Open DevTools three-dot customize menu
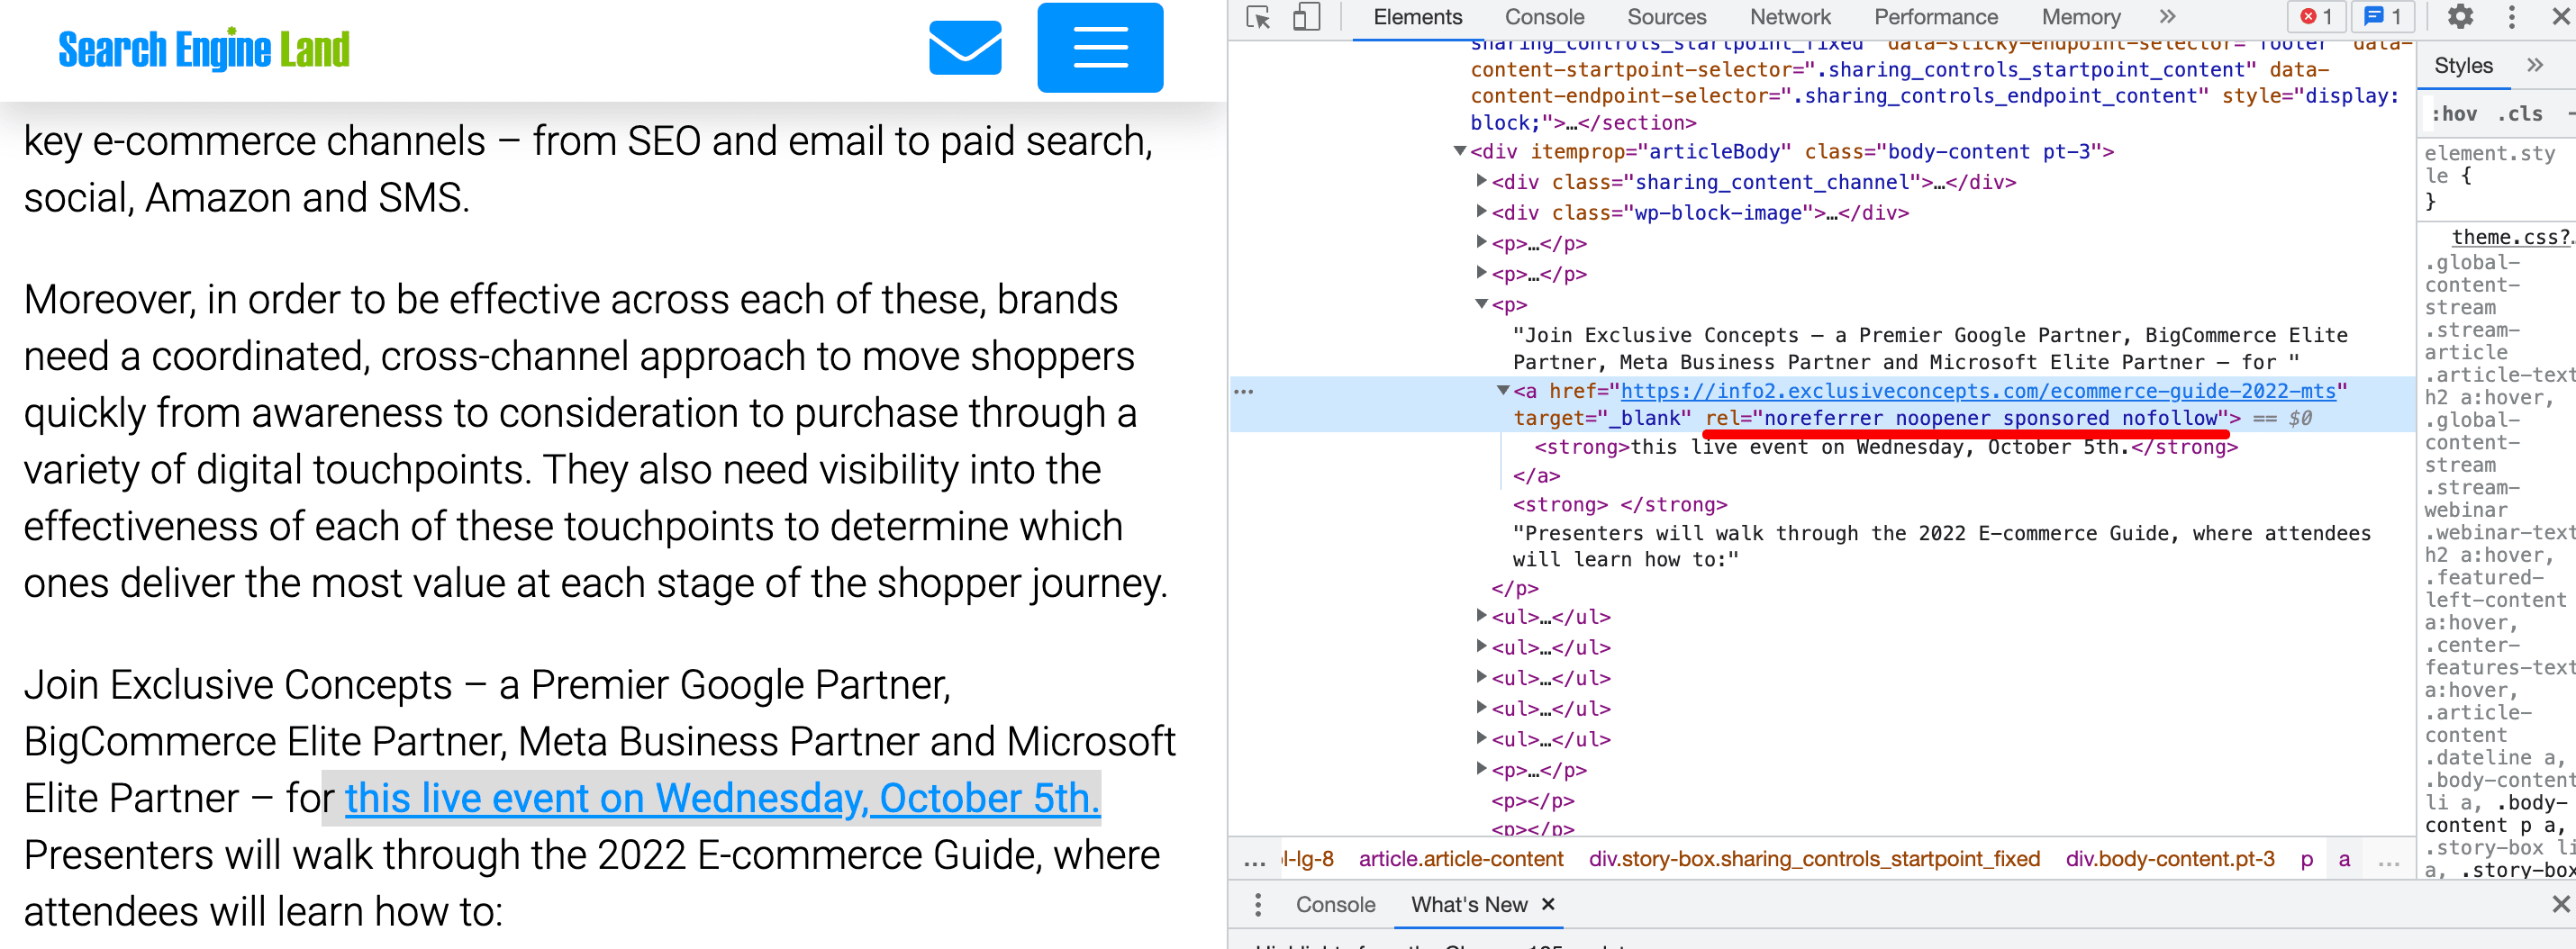 click(2511, 17)
